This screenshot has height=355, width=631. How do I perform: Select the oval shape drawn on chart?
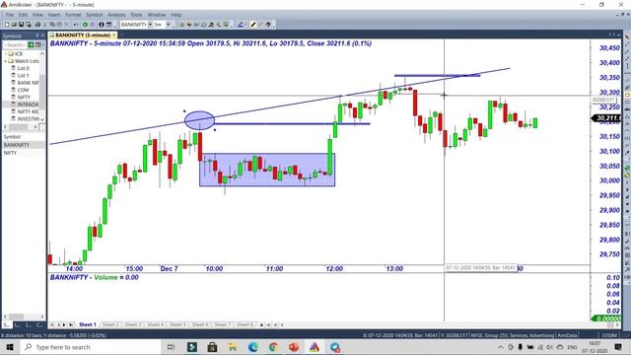pos(199,120)
